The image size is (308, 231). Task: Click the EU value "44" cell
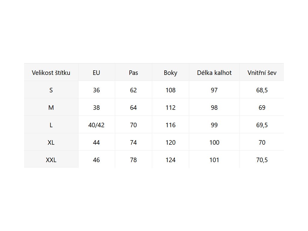coord(97,143)
